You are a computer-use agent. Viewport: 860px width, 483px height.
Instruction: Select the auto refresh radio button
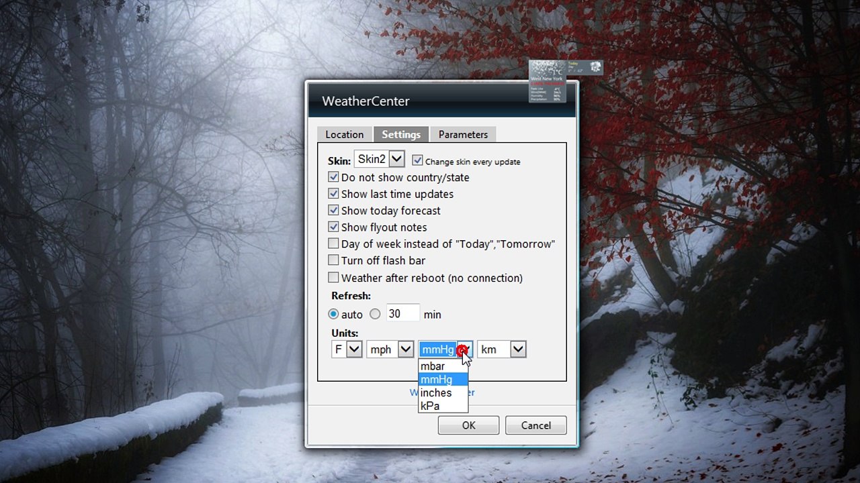click(x=333, y=314)
